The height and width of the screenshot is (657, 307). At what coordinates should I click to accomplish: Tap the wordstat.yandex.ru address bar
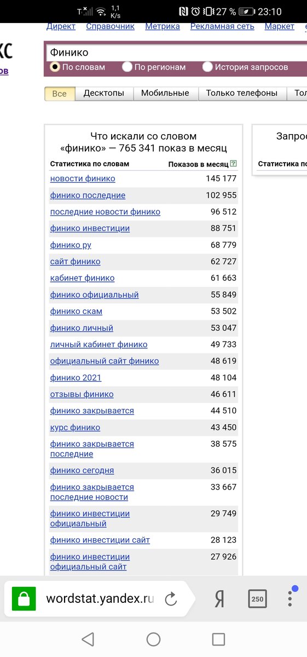click(x=100, y=599)
